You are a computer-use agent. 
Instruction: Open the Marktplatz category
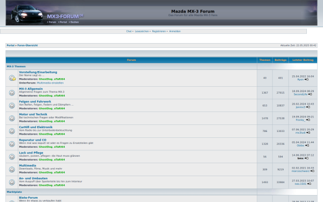14,192
